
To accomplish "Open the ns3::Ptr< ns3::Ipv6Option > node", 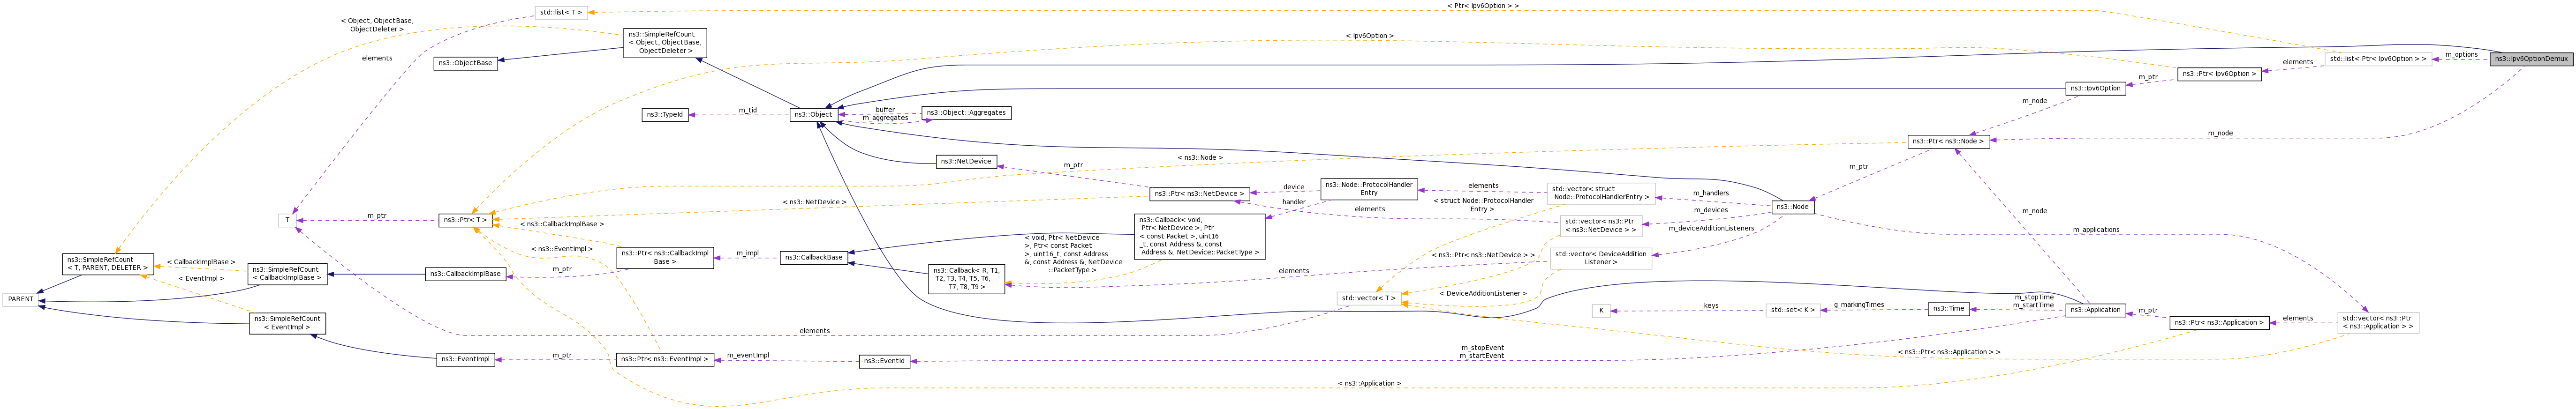I will point(2218,74).
